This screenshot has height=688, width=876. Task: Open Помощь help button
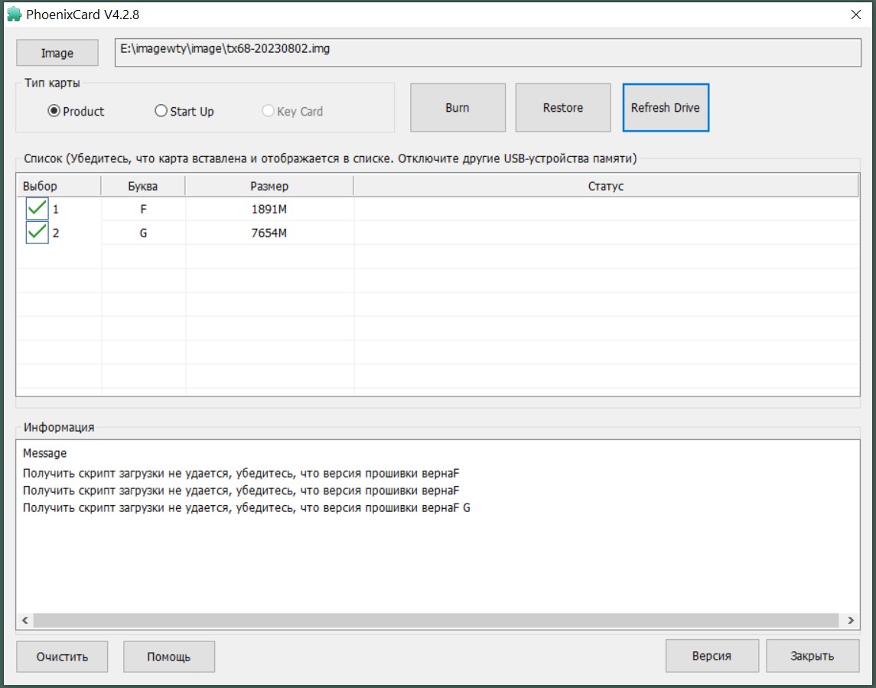[x=169, y=657]
